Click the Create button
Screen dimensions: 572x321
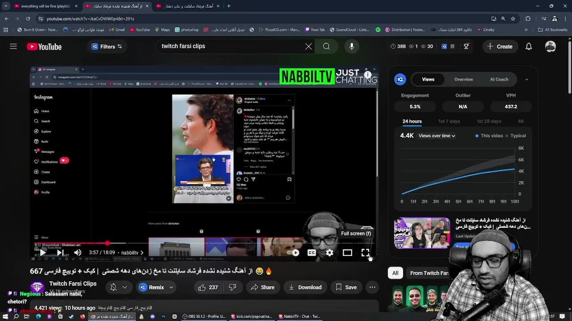click(500, 46)
